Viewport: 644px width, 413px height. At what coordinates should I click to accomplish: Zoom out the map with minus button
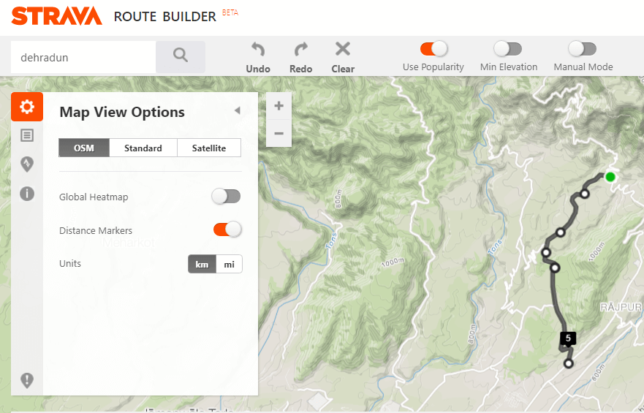(x=279, y=134)
